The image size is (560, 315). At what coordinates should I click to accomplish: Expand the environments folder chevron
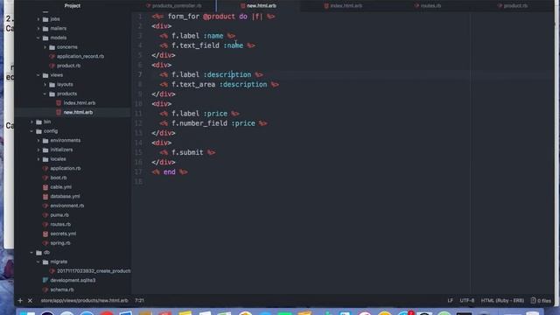tap(38, 140)
